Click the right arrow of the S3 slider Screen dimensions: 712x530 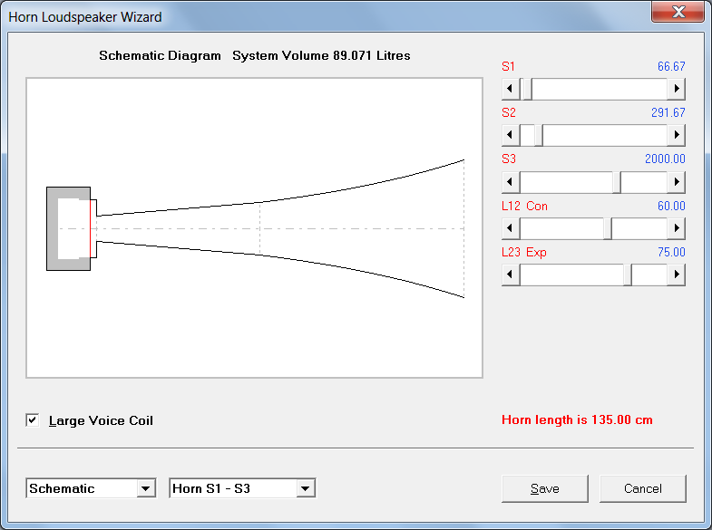tap(676, 182)
